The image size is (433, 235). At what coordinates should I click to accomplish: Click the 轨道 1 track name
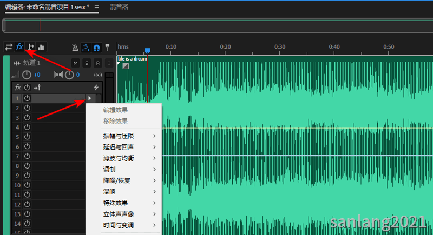pyautogui.click(x=32, y=63)
